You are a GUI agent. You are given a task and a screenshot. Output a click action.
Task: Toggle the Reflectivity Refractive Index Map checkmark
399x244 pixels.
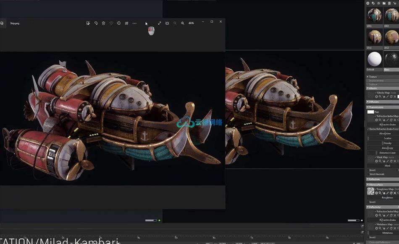point(375,211)
